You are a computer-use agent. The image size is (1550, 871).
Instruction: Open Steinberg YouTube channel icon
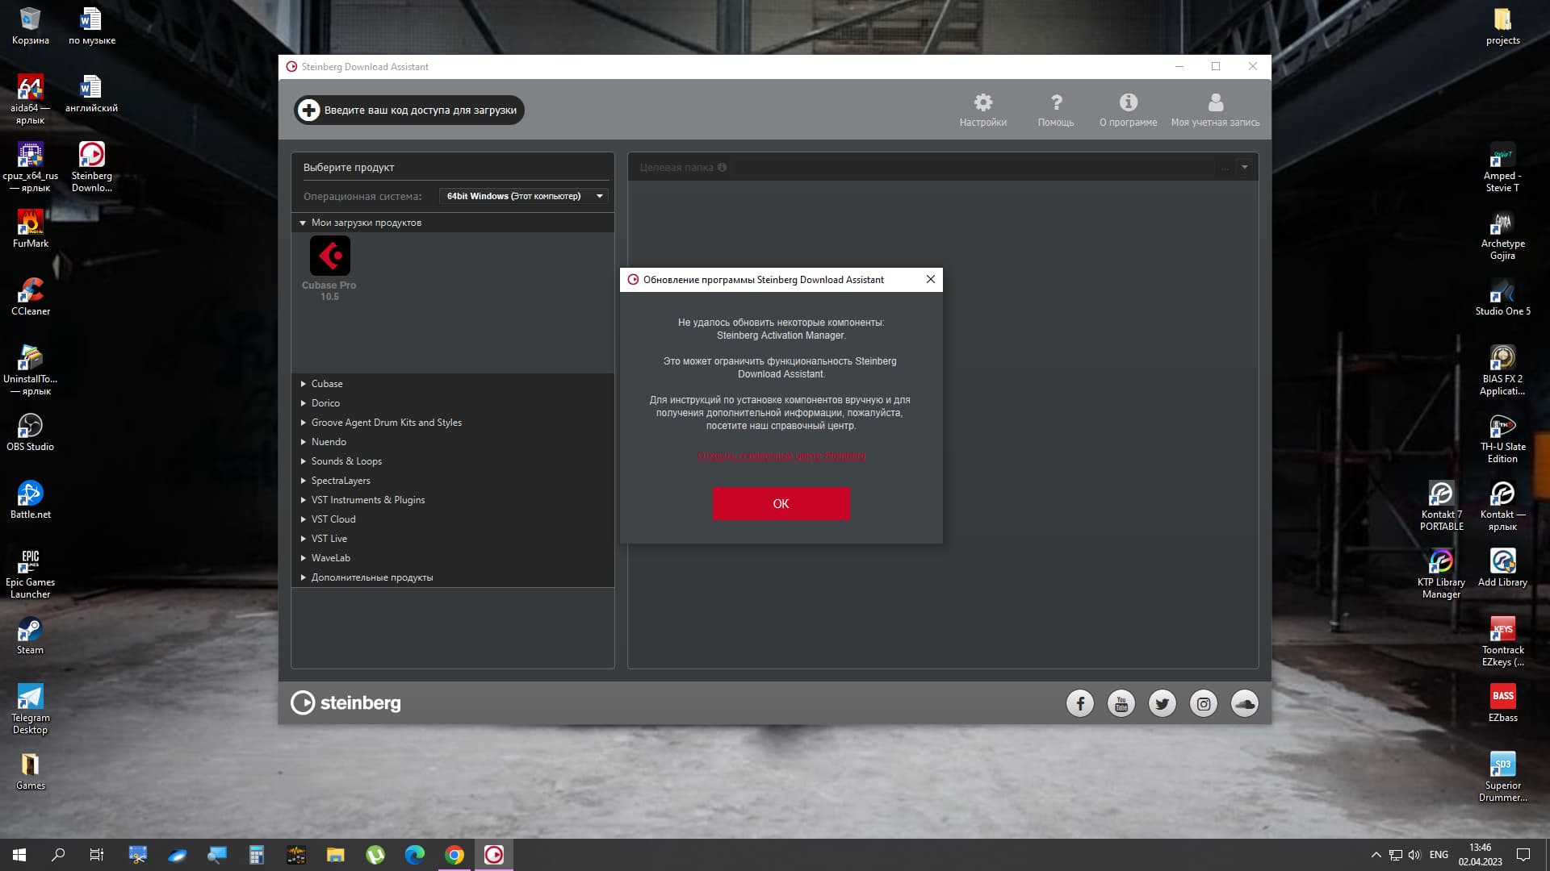(1121, 703)
